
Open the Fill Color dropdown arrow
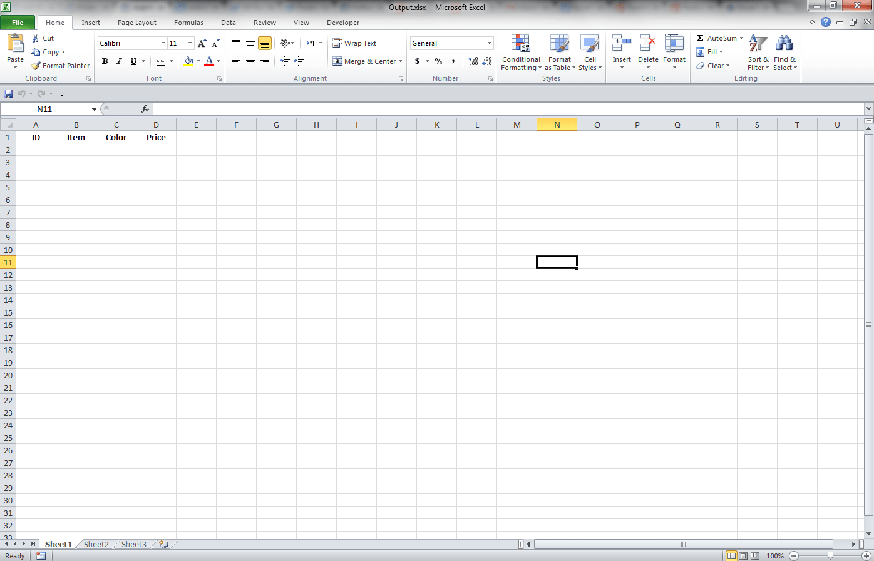(197, 61)
